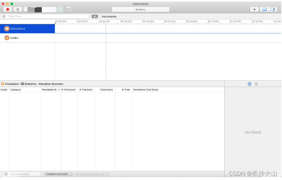Open All Heap & Anonymous VM dropdown
Image resolution: width=282 pixels, height=180 pixels.
[92, 174]
